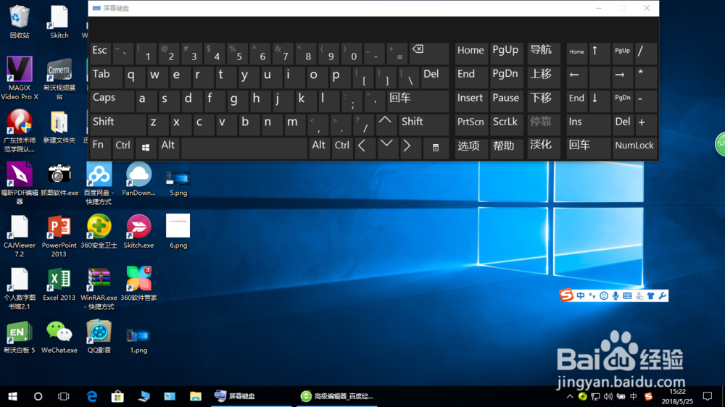
Task: Click the spacebar on the on-screen keyboard
Action: click(x=244, y=148)
